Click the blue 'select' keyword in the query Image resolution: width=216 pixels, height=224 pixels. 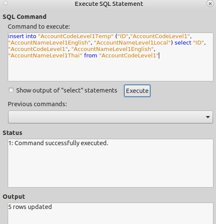183,42
